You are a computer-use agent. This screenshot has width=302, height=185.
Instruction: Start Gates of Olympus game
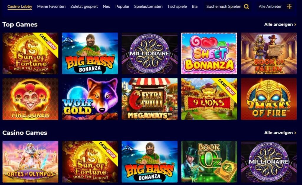click(x=30, y=161)
